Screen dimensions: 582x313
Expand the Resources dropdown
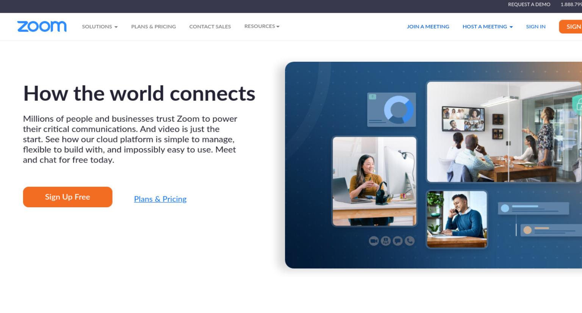pos(262,26)
